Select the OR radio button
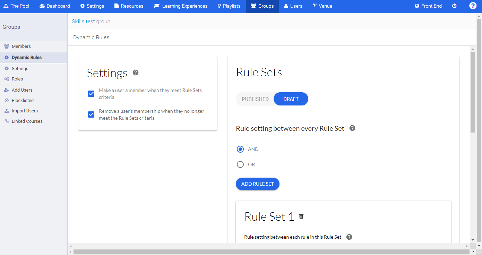 (x=240, y=164)
